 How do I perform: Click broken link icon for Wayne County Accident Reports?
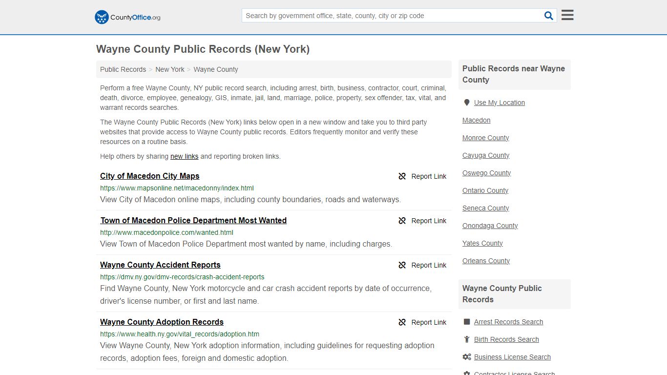click(402, 265)
